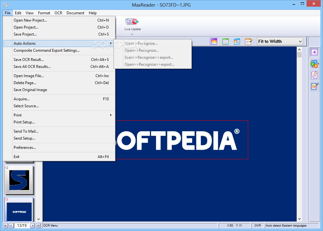Switch to image-only view icon
The image size is (323, 231).
tap(214, 42)
